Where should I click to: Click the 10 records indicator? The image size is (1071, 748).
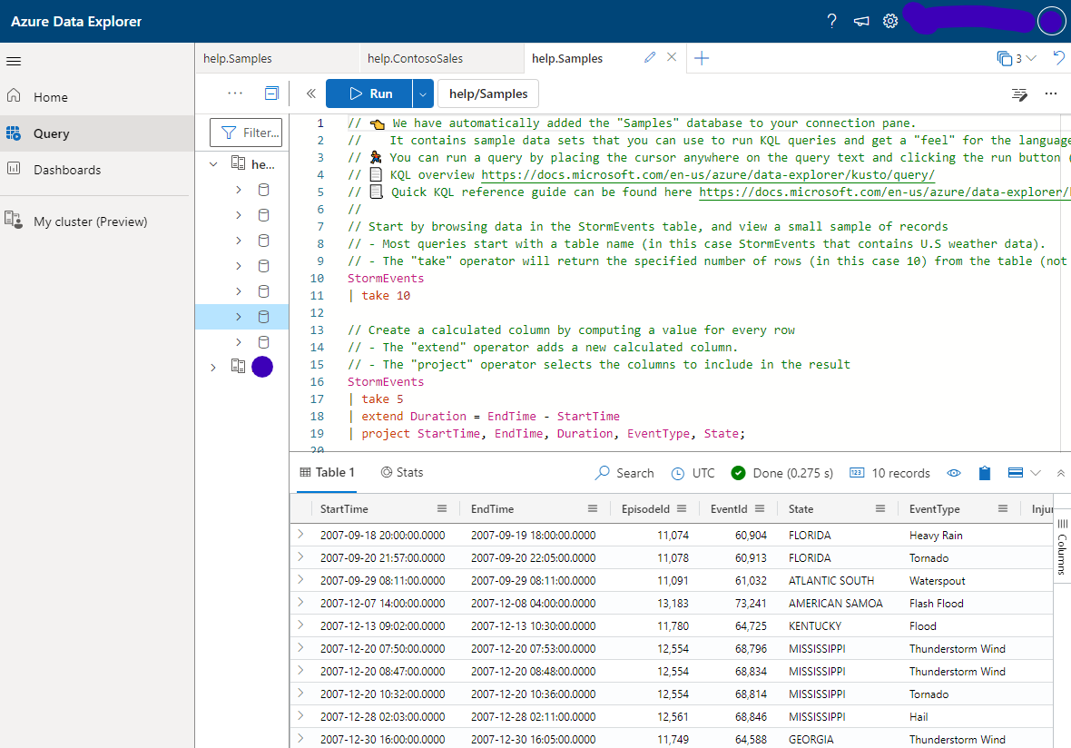pos(889,473)
